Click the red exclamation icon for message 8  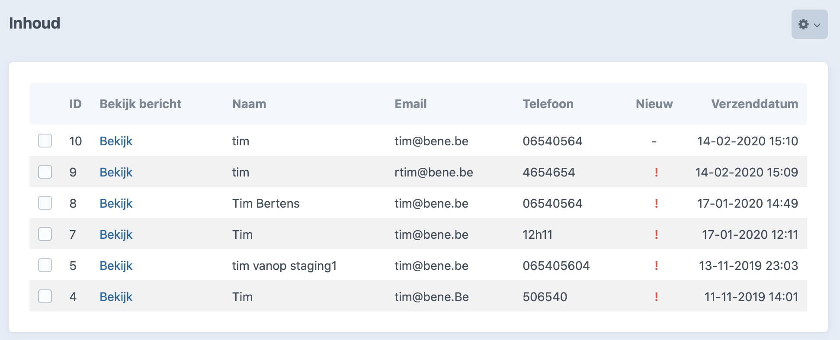click(656, 203)
